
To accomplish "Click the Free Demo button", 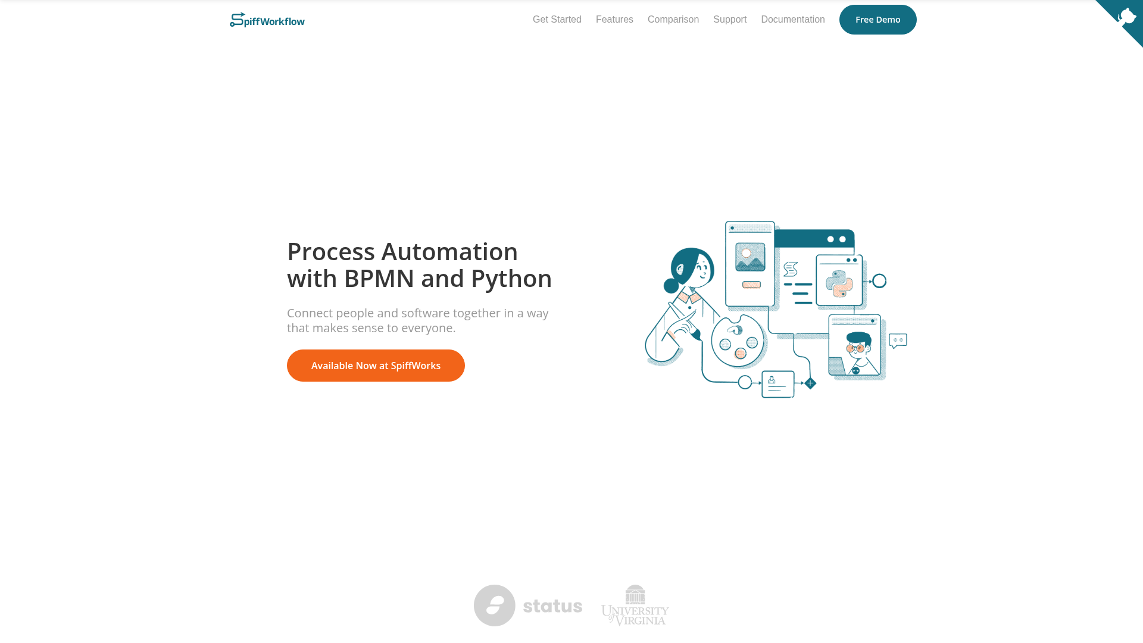I will [x=877, y=19].
